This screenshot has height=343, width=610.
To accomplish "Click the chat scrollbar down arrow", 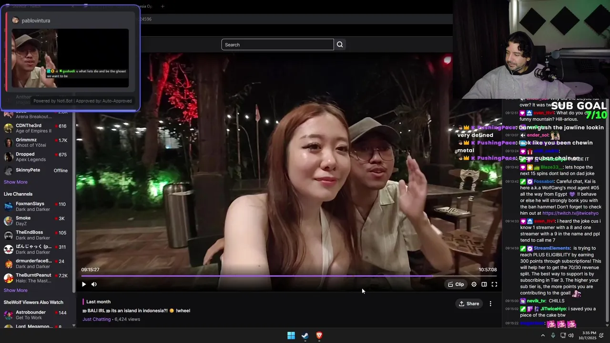I will (607, 324).
